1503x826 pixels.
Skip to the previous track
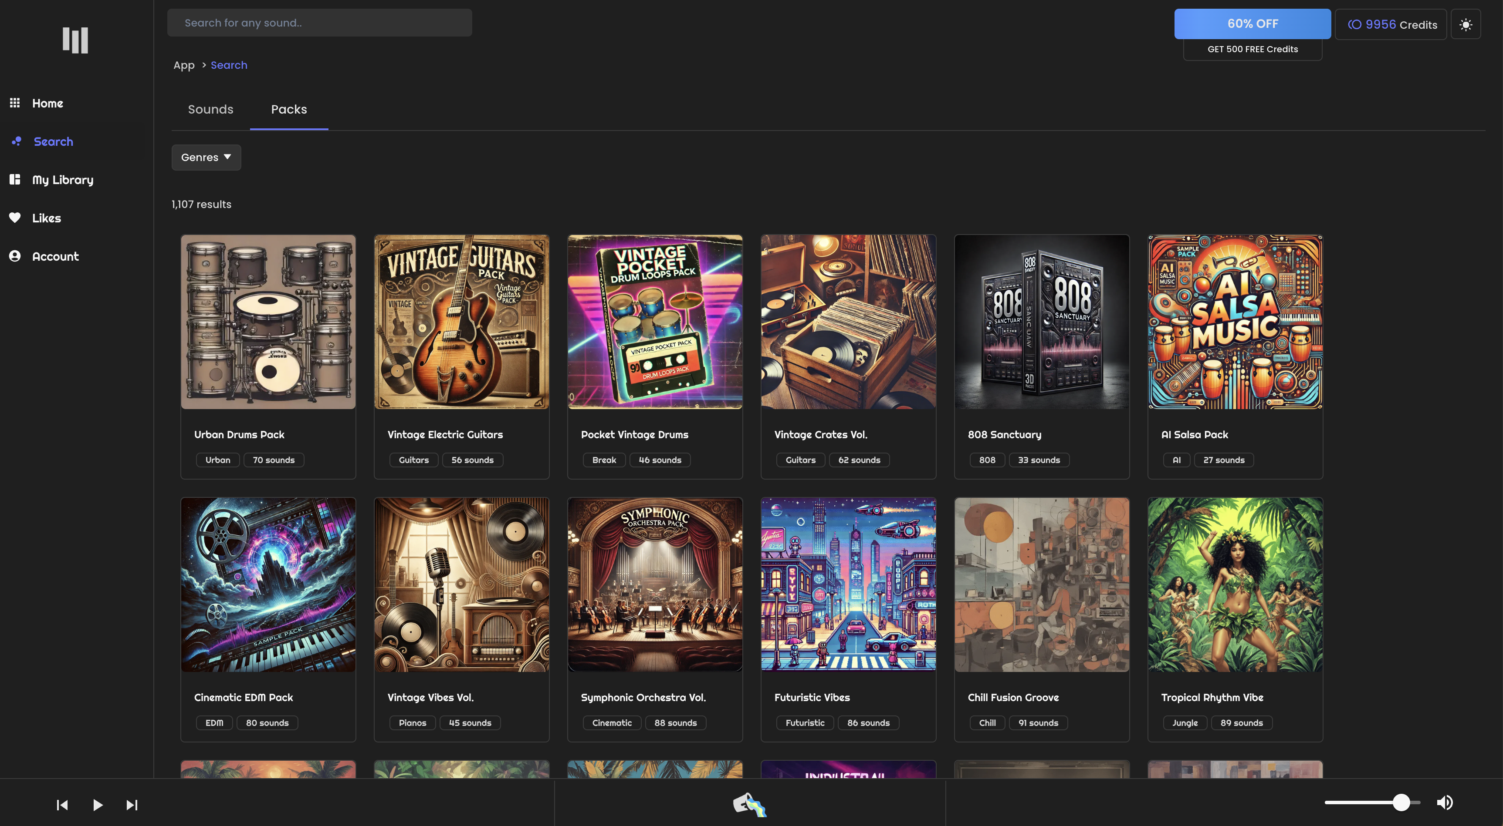(x=62, y=805)
